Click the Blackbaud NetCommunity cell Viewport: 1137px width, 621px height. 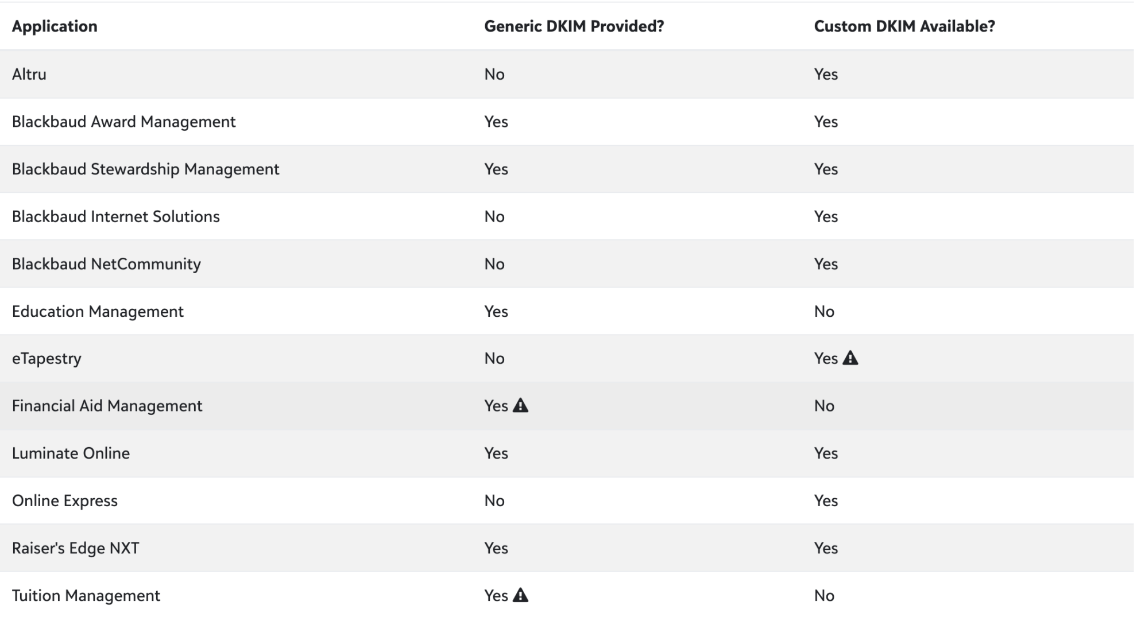pyautogui.click(x=106, y=264)
